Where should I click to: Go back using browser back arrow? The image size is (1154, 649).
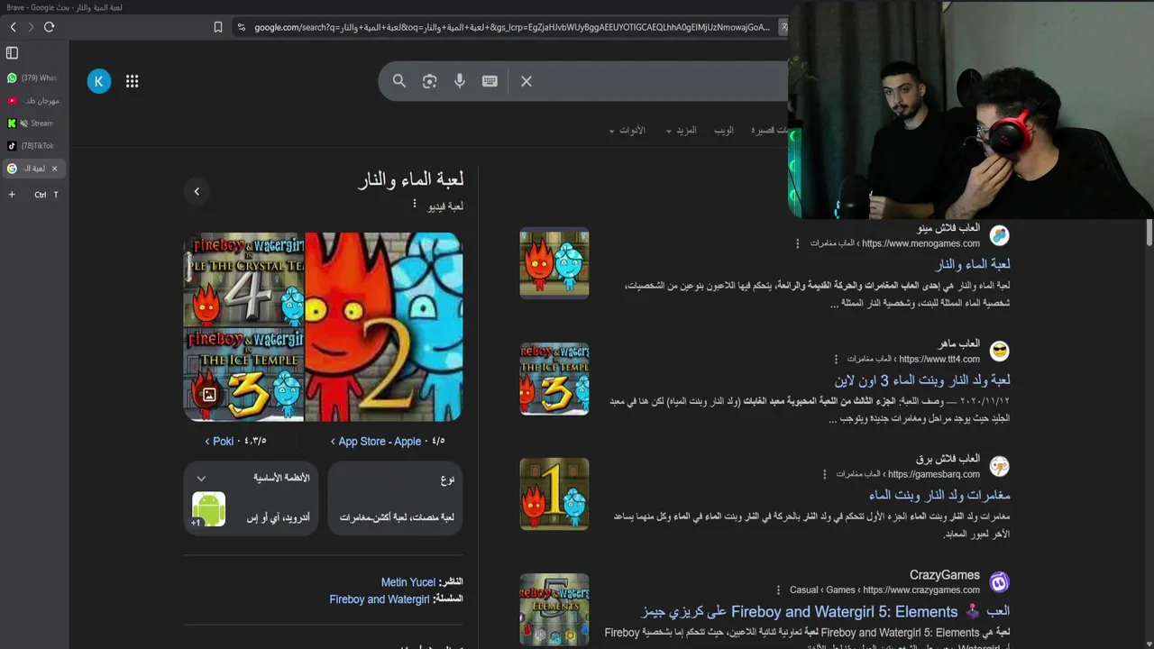(x=14, y=27)
